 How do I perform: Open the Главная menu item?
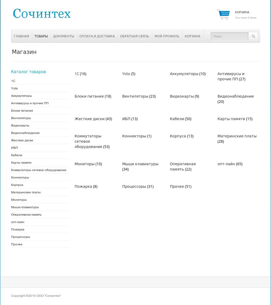click(21, 36)
